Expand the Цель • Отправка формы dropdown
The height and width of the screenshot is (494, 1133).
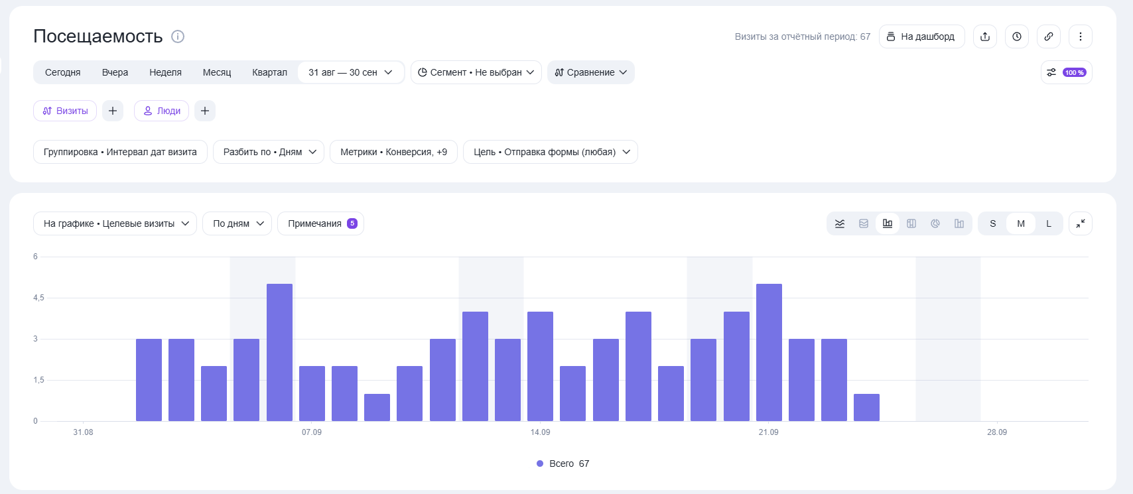551,152
